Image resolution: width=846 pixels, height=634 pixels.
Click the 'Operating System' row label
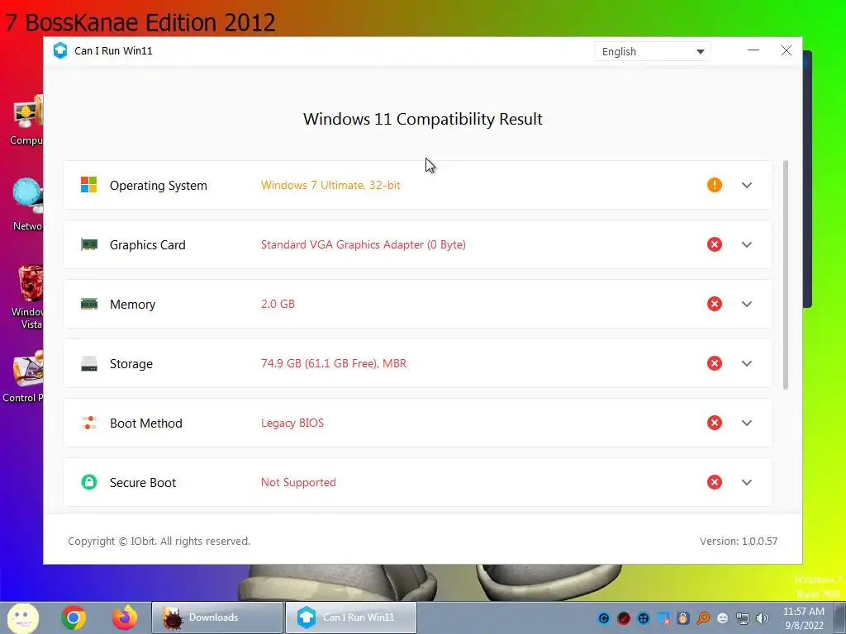pos(158,186)
